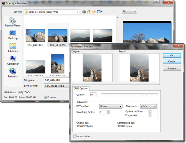Toggle the Preview checkbox in save dialog
Viewport: 186px width, 143px height.
coord(45,97)
